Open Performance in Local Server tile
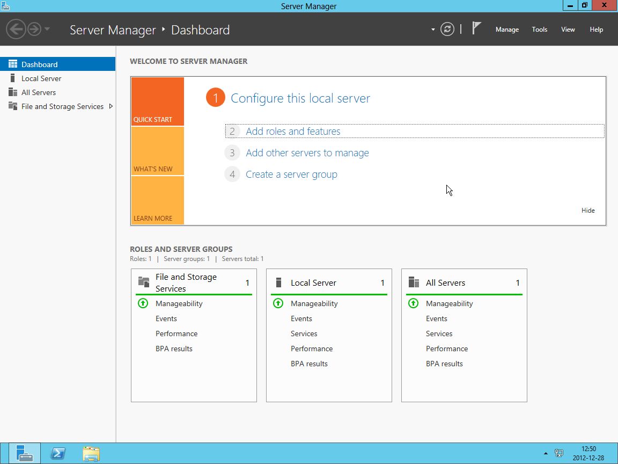 pyautogui.click(x=311, y=349)
